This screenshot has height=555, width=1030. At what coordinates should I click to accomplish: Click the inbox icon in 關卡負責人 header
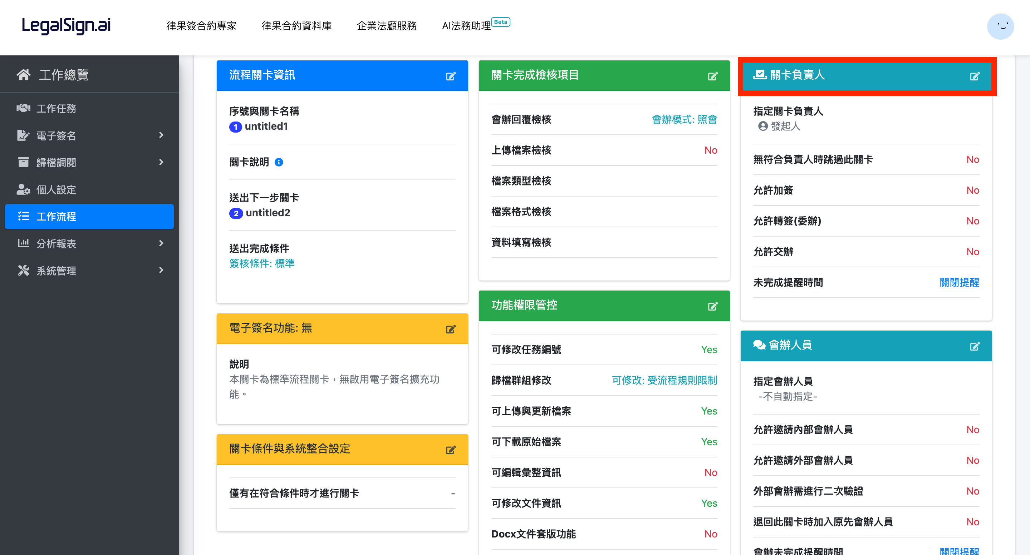pos(759,74)
